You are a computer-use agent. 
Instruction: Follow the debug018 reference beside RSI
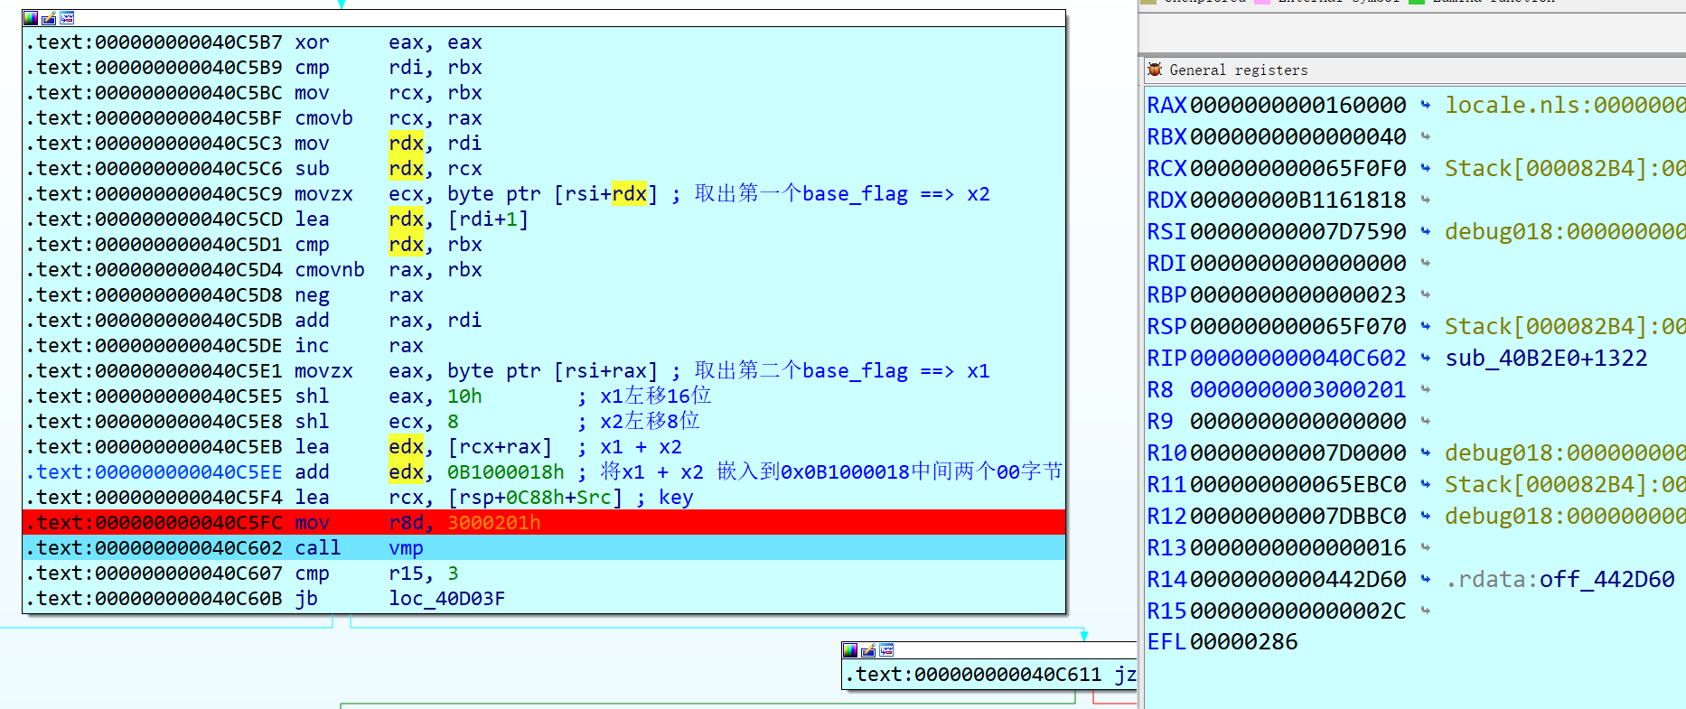(1565, 231)
